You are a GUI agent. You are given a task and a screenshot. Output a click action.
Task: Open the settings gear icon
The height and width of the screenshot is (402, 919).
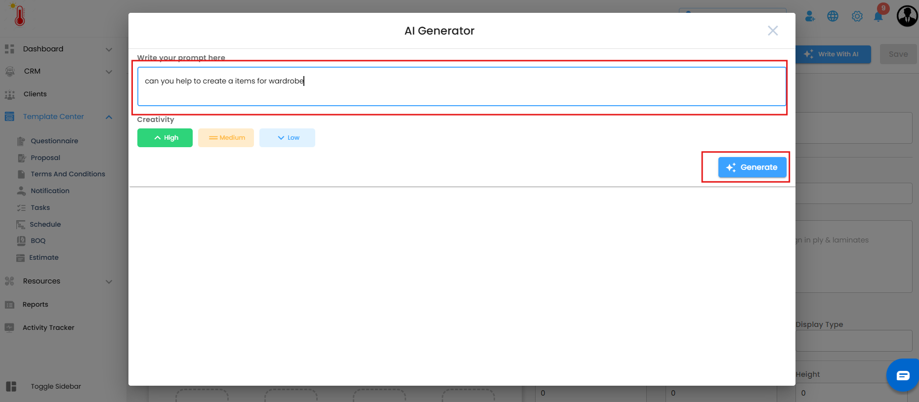click(857, 16)
